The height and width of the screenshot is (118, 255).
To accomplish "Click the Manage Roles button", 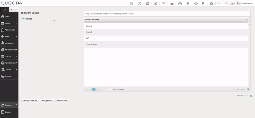I will coord(47,101).
